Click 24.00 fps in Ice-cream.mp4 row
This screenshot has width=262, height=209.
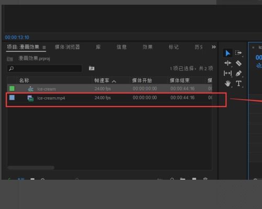(x=103, y=98)
